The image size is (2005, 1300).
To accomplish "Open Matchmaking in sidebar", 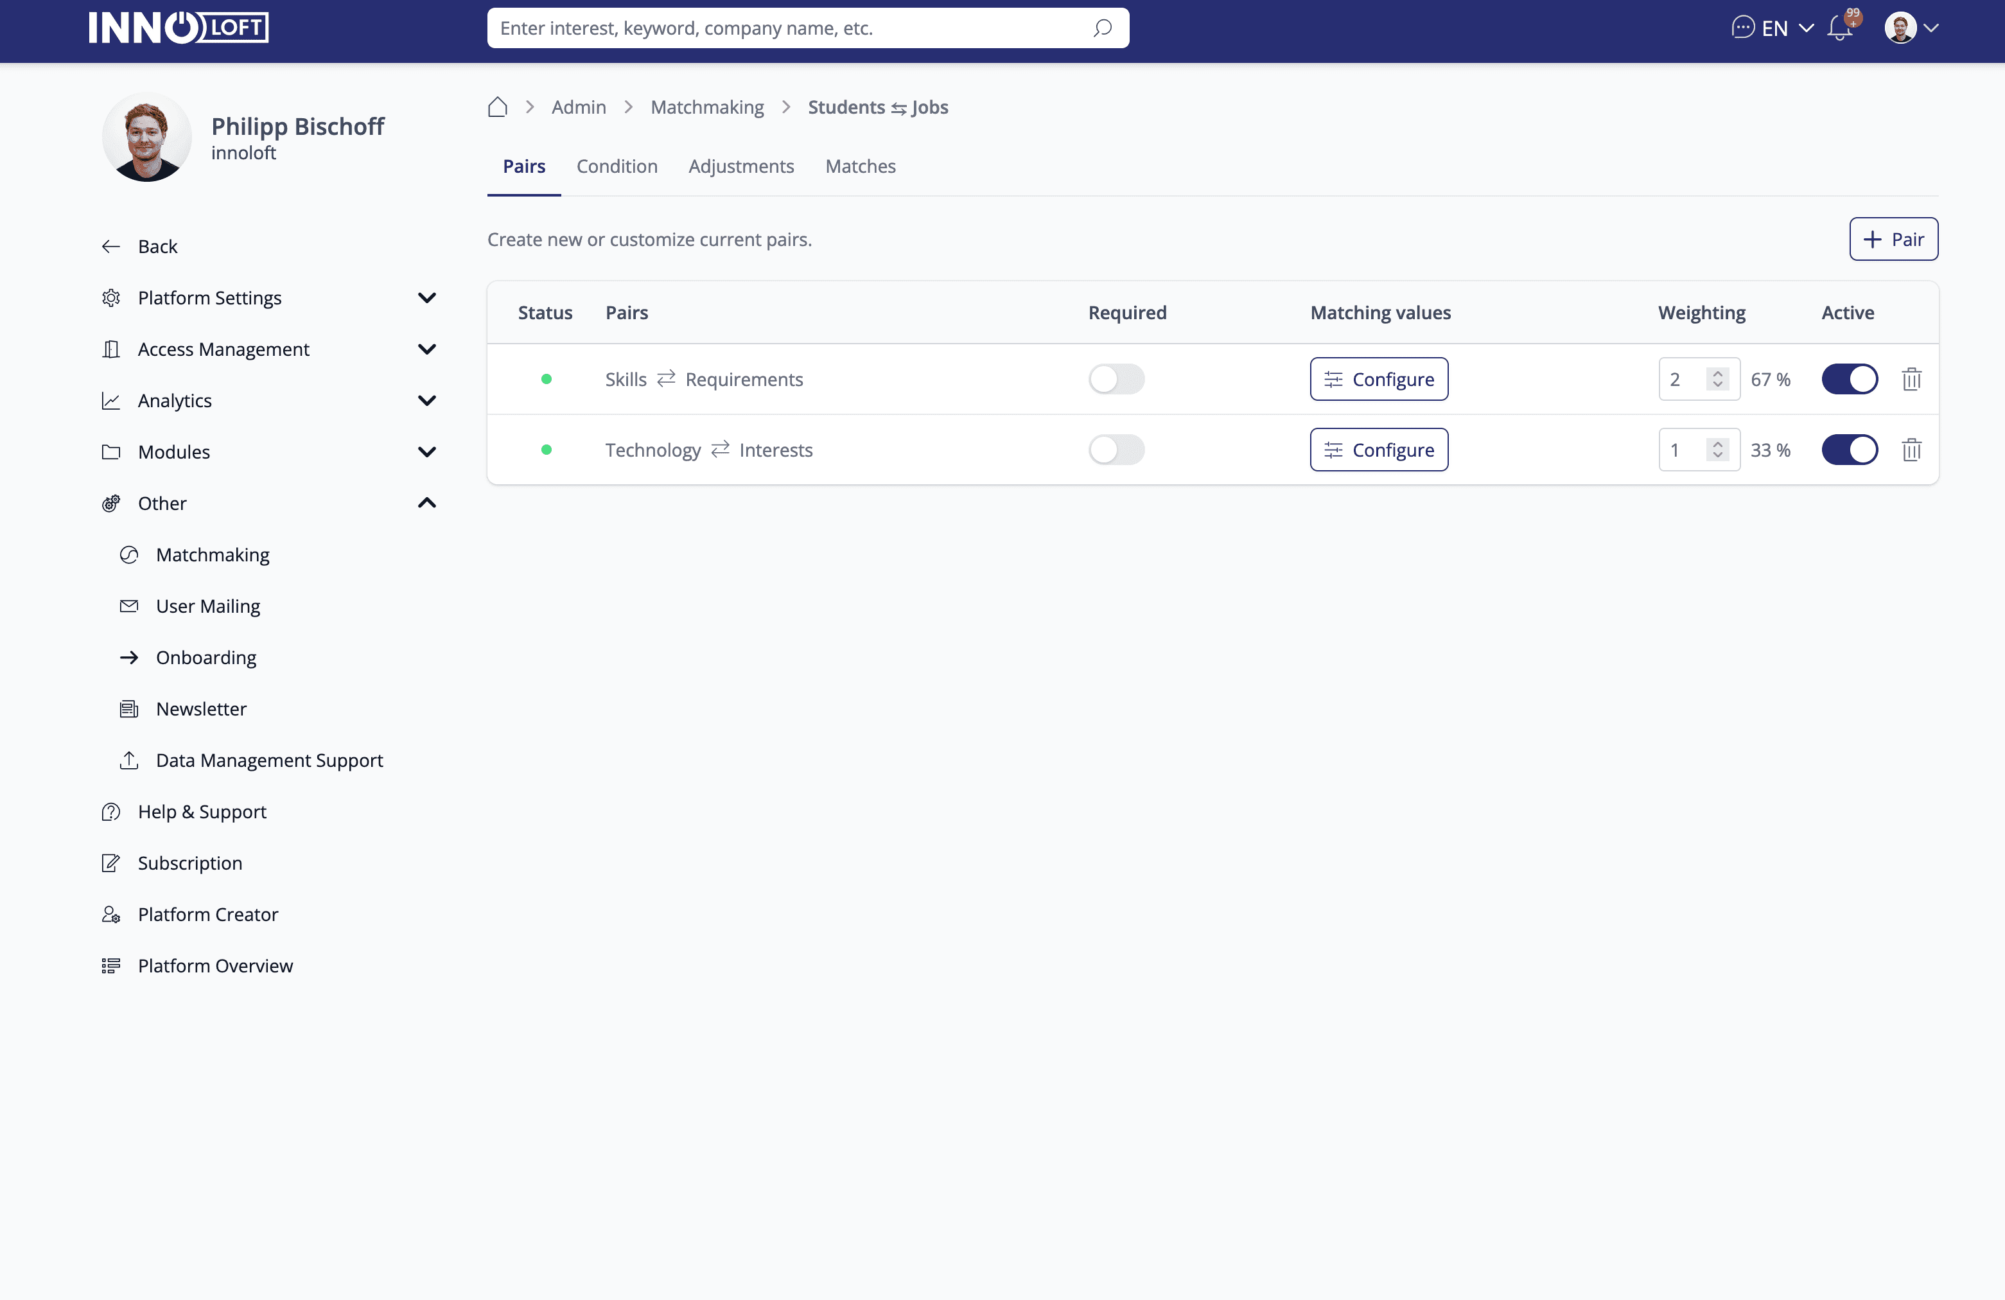I will [213, 554].
